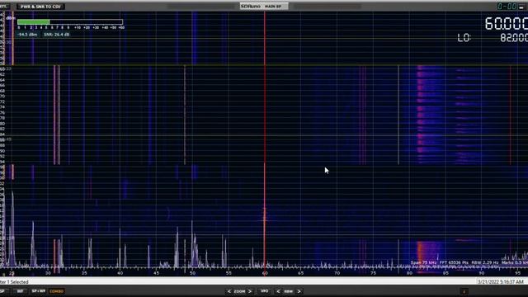Viewport: 528px width, 297px height.
Task: Click the '40' label on frequency axis
Action: tap(120, 273)
